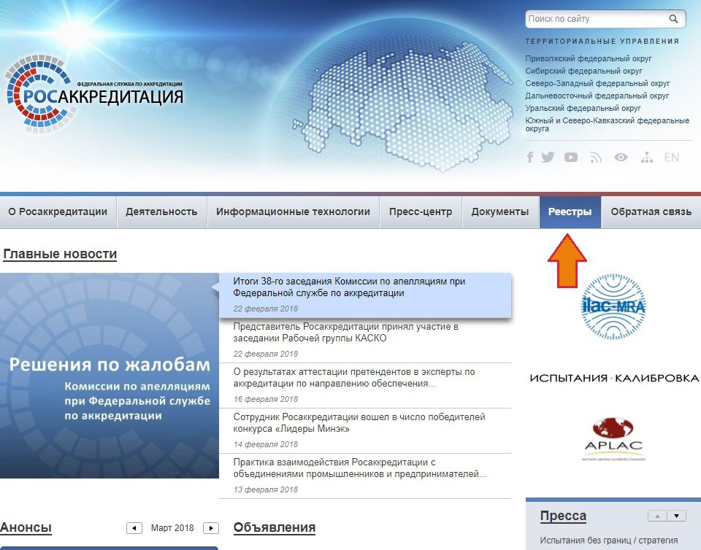Go to next month in Анонсы
The height and width of the screenshot is (550, 701).
(211, 528)
